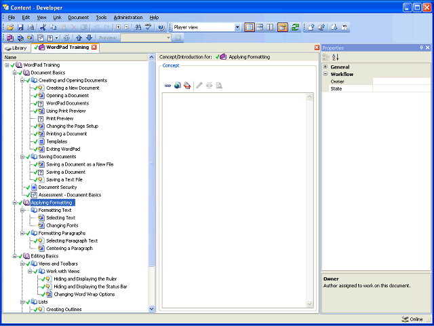Image resolution: width=434 pixels, height=326 pixels.
Task: Select the Changing Fonts topic
Action: point(62,225)
